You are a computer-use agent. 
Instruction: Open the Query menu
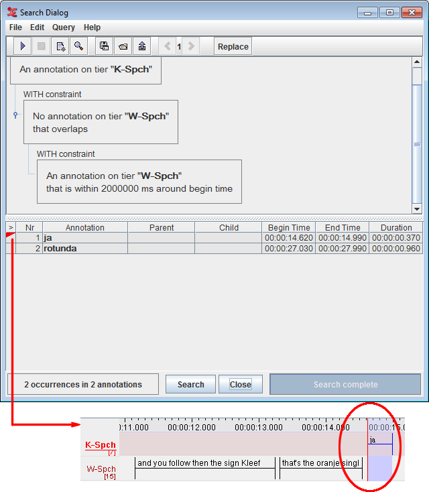pos(64,27)
